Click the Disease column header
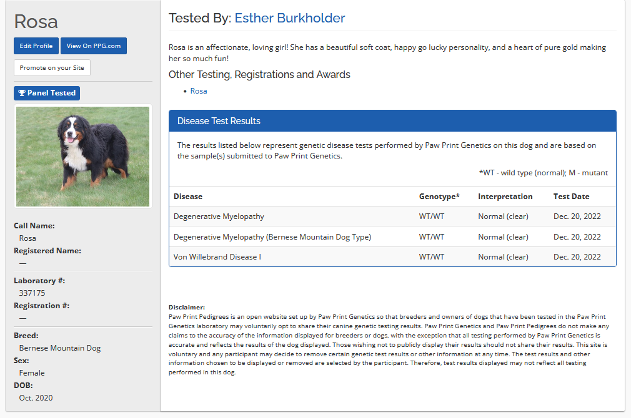 (x=188, y=197)
